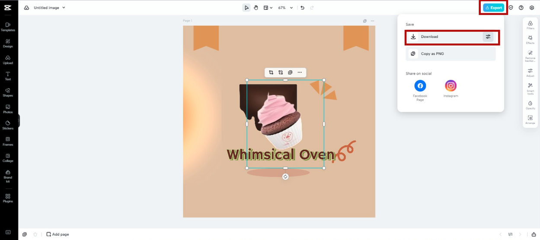Click the Whimsical Oven text on canvas
This screenshot has height=240, width=540.
click(x=281, y=155)
